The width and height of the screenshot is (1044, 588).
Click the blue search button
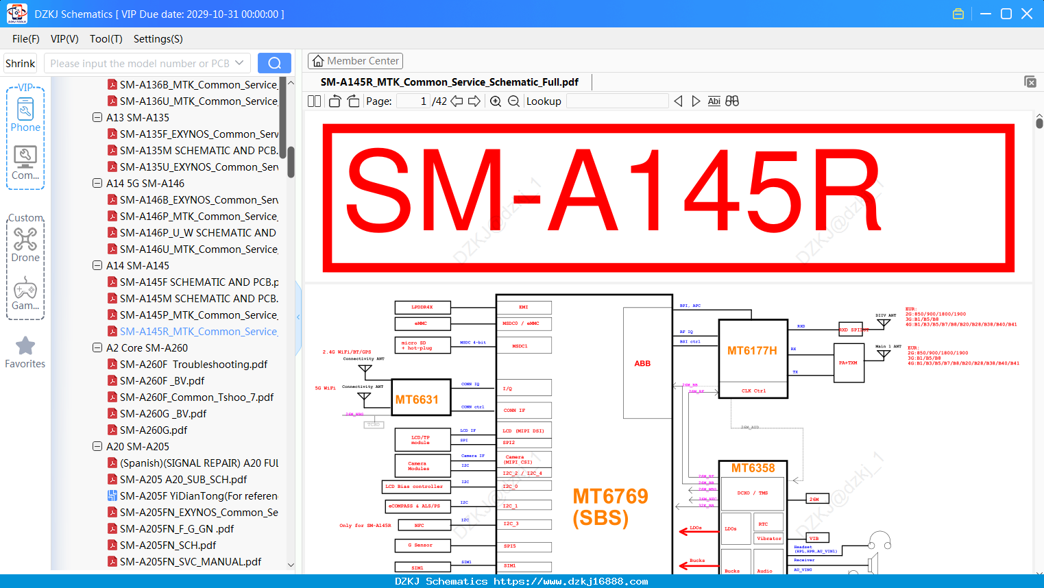click(x=274, y=63)
